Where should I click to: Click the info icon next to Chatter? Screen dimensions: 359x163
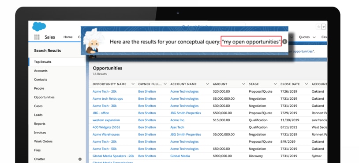(80, 159)
